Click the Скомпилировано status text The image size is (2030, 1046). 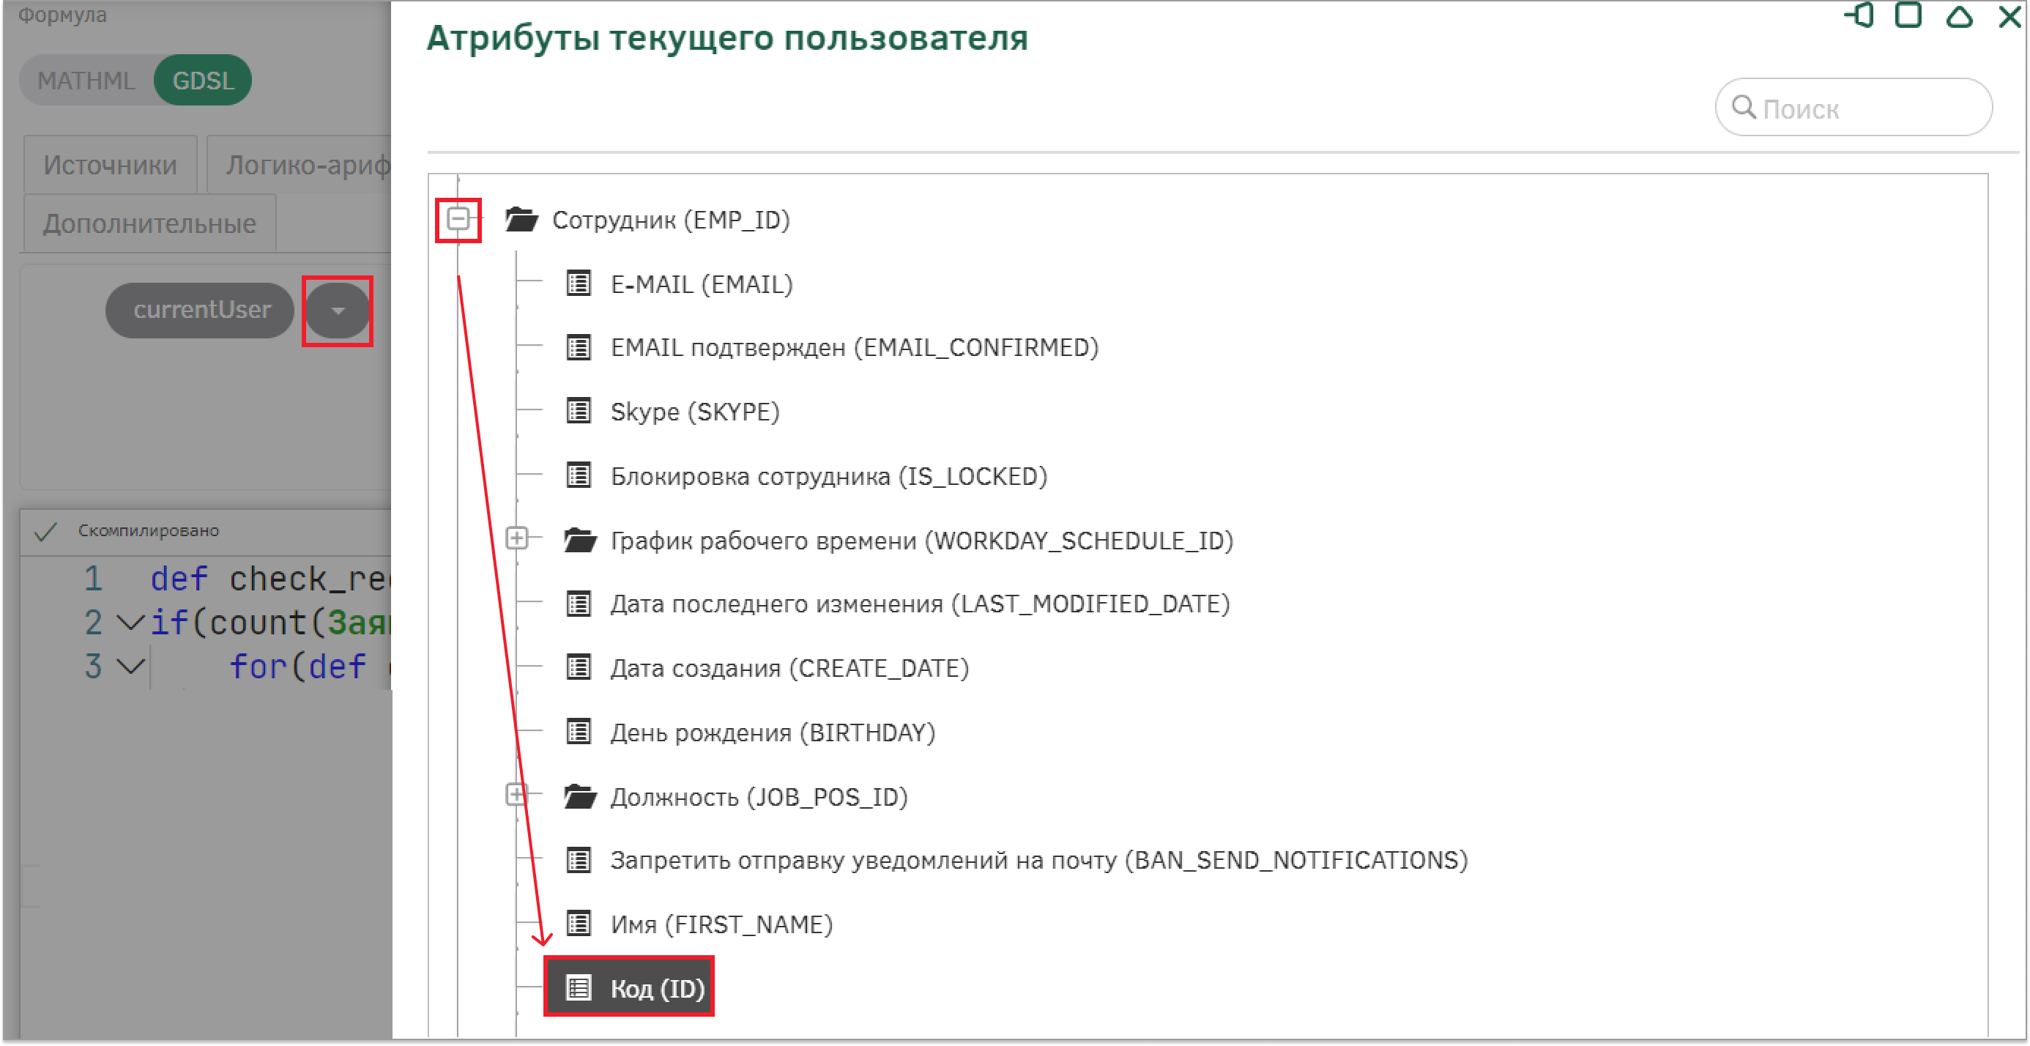click(x=148, y=530)
